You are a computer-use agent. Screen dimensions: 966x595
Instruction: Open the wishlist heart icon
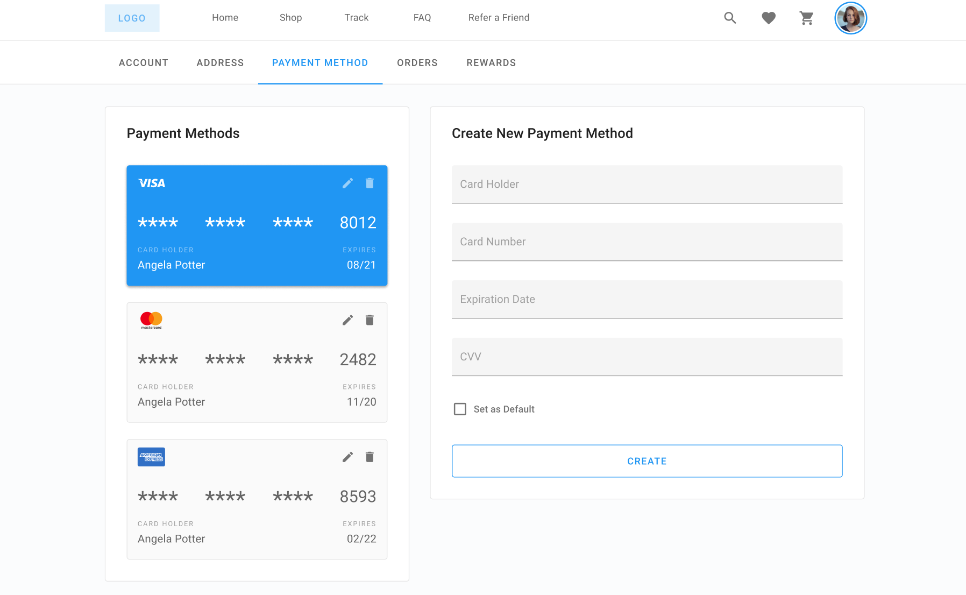click(x=769, y=18)
